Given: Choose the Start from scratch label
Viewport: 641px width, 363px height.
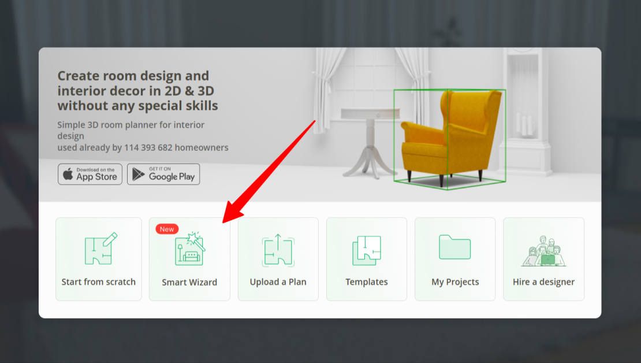Looking at the screenshot, I should [x=99, y=282].
